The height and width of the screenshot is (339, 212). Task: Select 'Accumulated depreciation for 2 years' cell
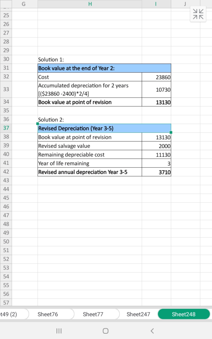click(90, 89)
